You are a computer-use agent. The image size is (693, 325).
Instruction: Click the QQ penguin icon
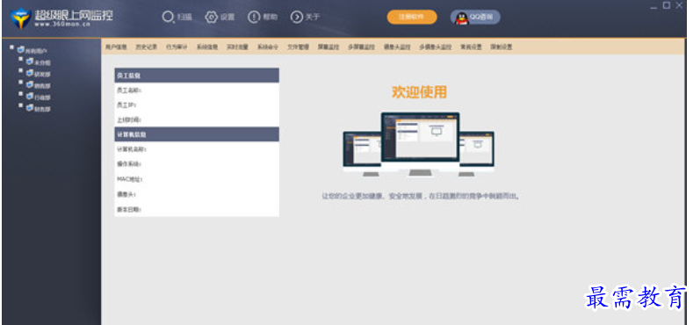point(461,18)
